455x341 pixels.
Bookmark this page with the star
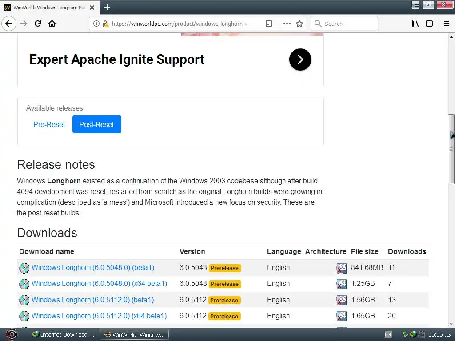tap(299, 24)
